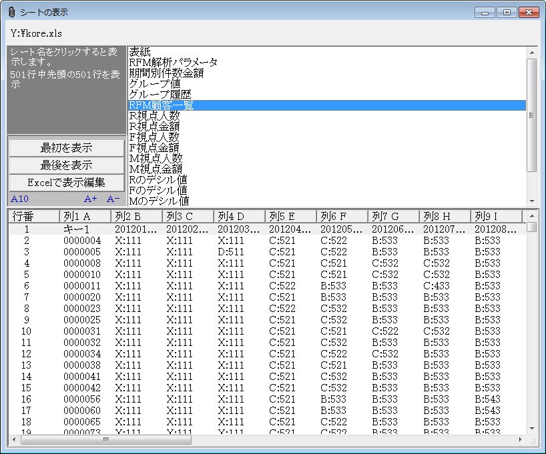
Task: Click the D:511 cell in row 3
Action: click(230, 252)
